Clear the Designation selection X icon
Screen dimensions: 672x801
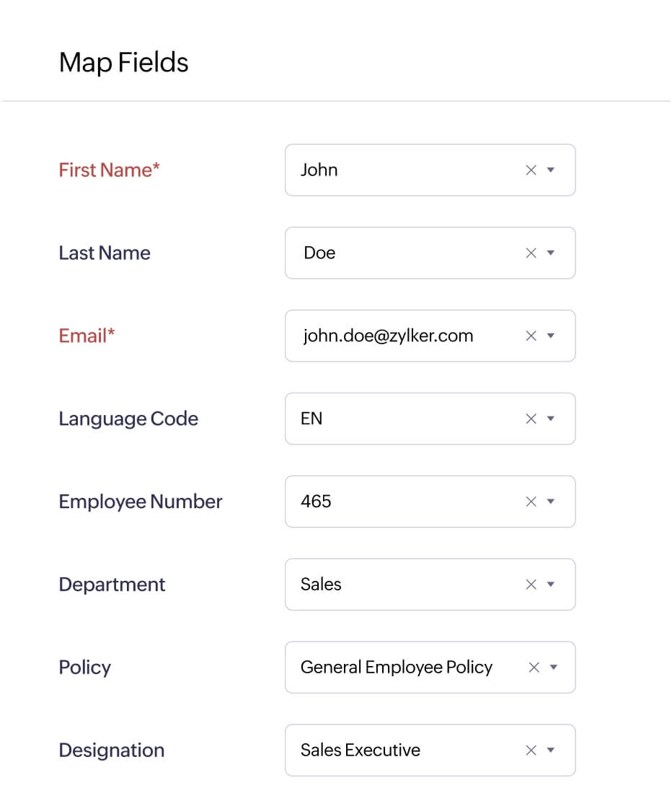tap(531, 750)
